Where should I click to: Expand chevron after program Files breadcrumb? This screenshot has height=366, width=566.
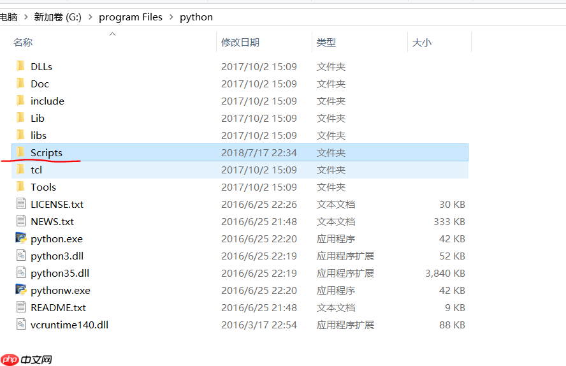click(x=171, y=17)
